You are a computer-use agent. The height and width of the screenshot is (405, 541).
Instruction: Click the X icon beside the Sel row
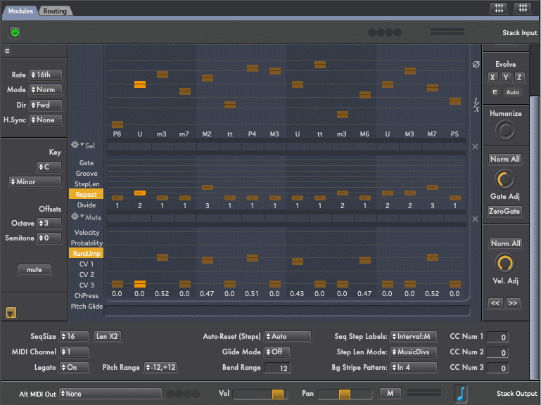pos(475,147)
